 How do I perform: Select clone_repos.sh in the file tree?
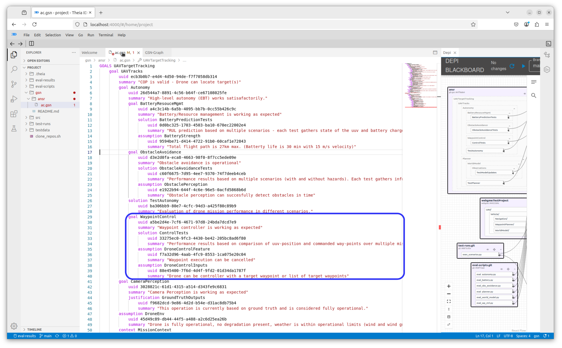pos(50,136)
